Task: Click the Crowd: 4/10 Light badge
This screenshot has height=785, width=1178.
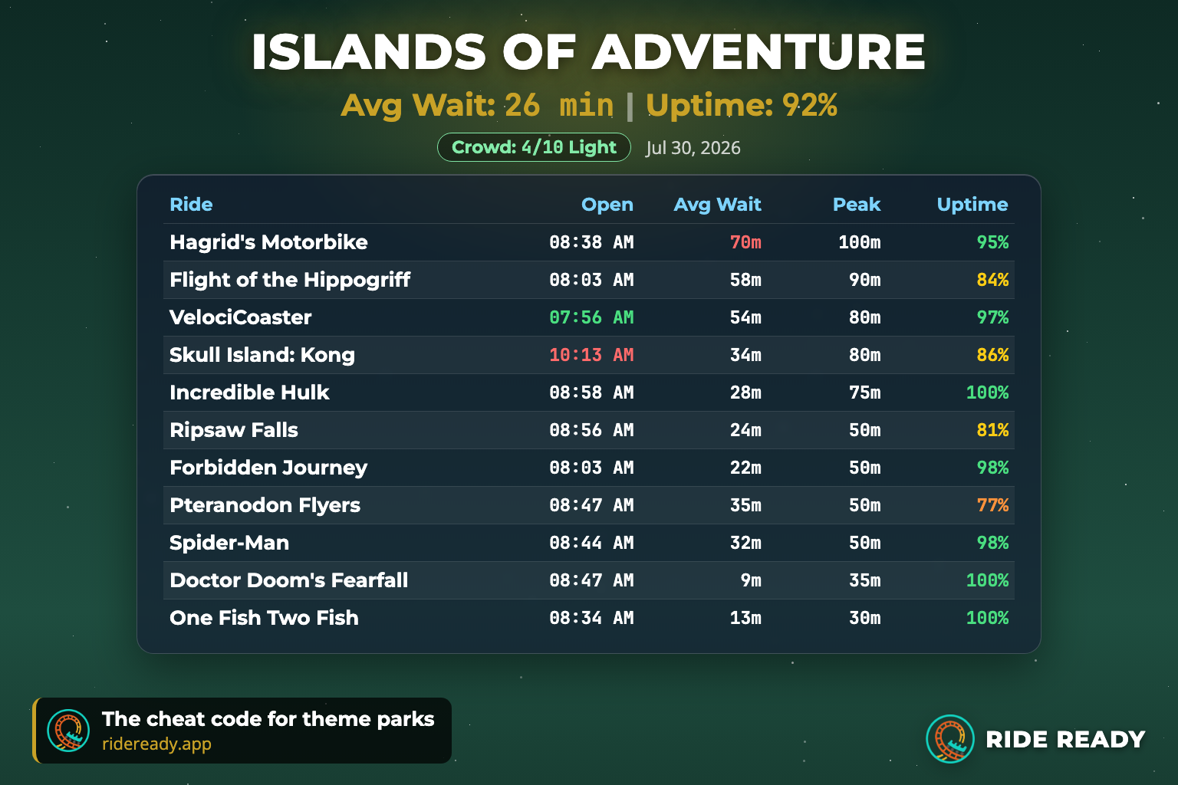Action: 534,147
